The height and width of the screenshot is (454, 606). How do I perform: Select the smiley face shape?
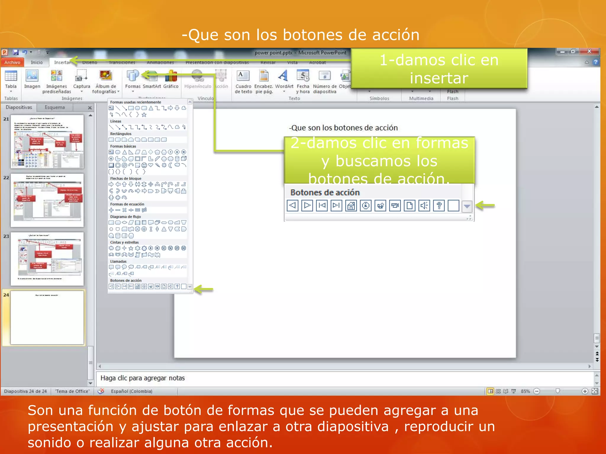(144, 165)
